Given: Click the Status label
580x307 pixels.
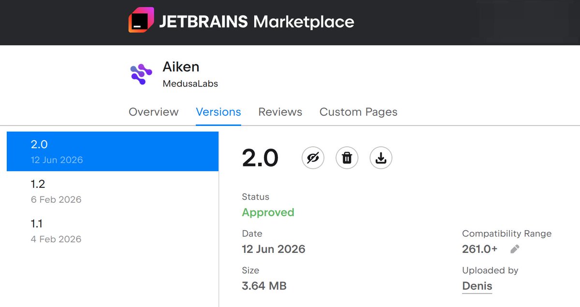Looking at the screenshot, I should 256,197.
